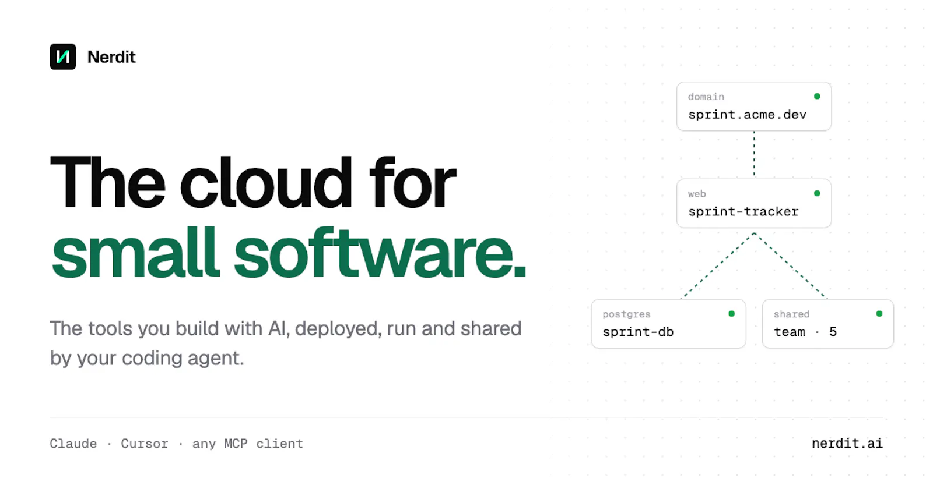The height and width of the screenshot is (489, 933).
Task: Select the sprint.acme.dev domain card
Action: [x=754, y=107]
